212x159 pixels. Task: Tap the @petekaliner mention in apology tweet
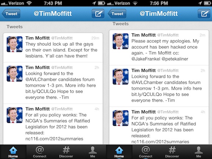tap(175, 59)
